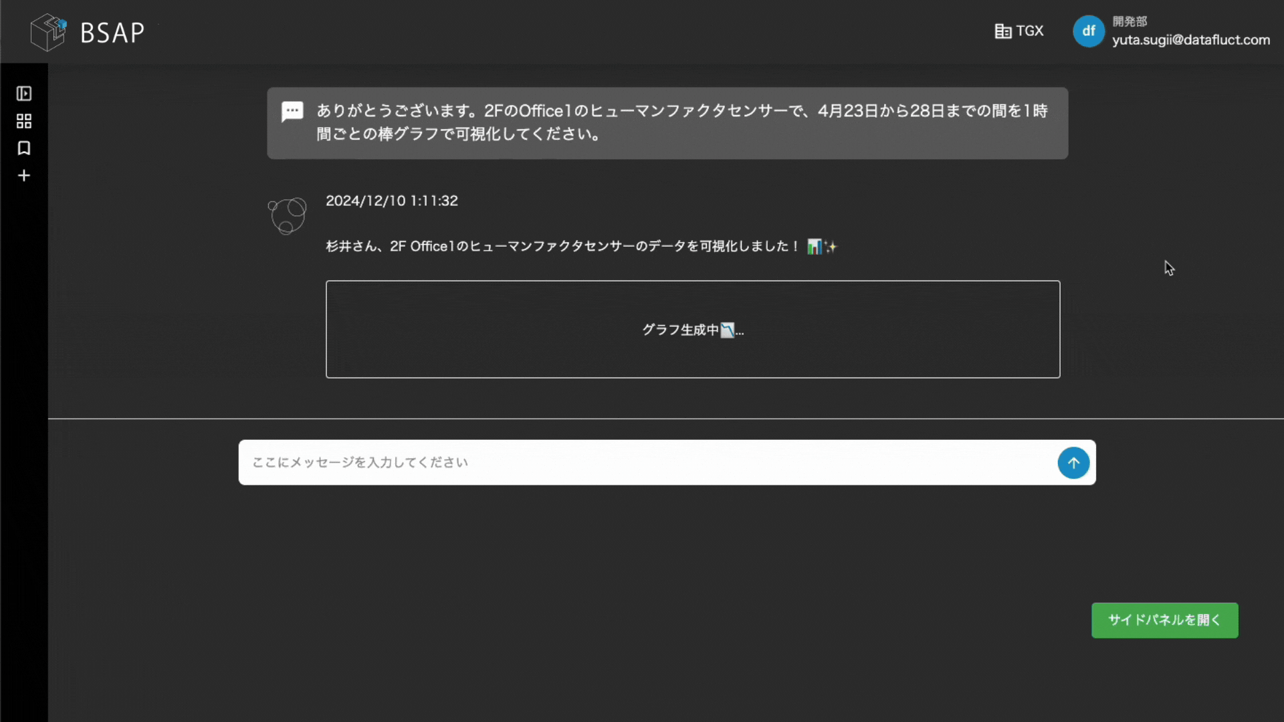1284x722 pixels.
Task: Click the BSAP cube logo icon
Action: [49, 32]
